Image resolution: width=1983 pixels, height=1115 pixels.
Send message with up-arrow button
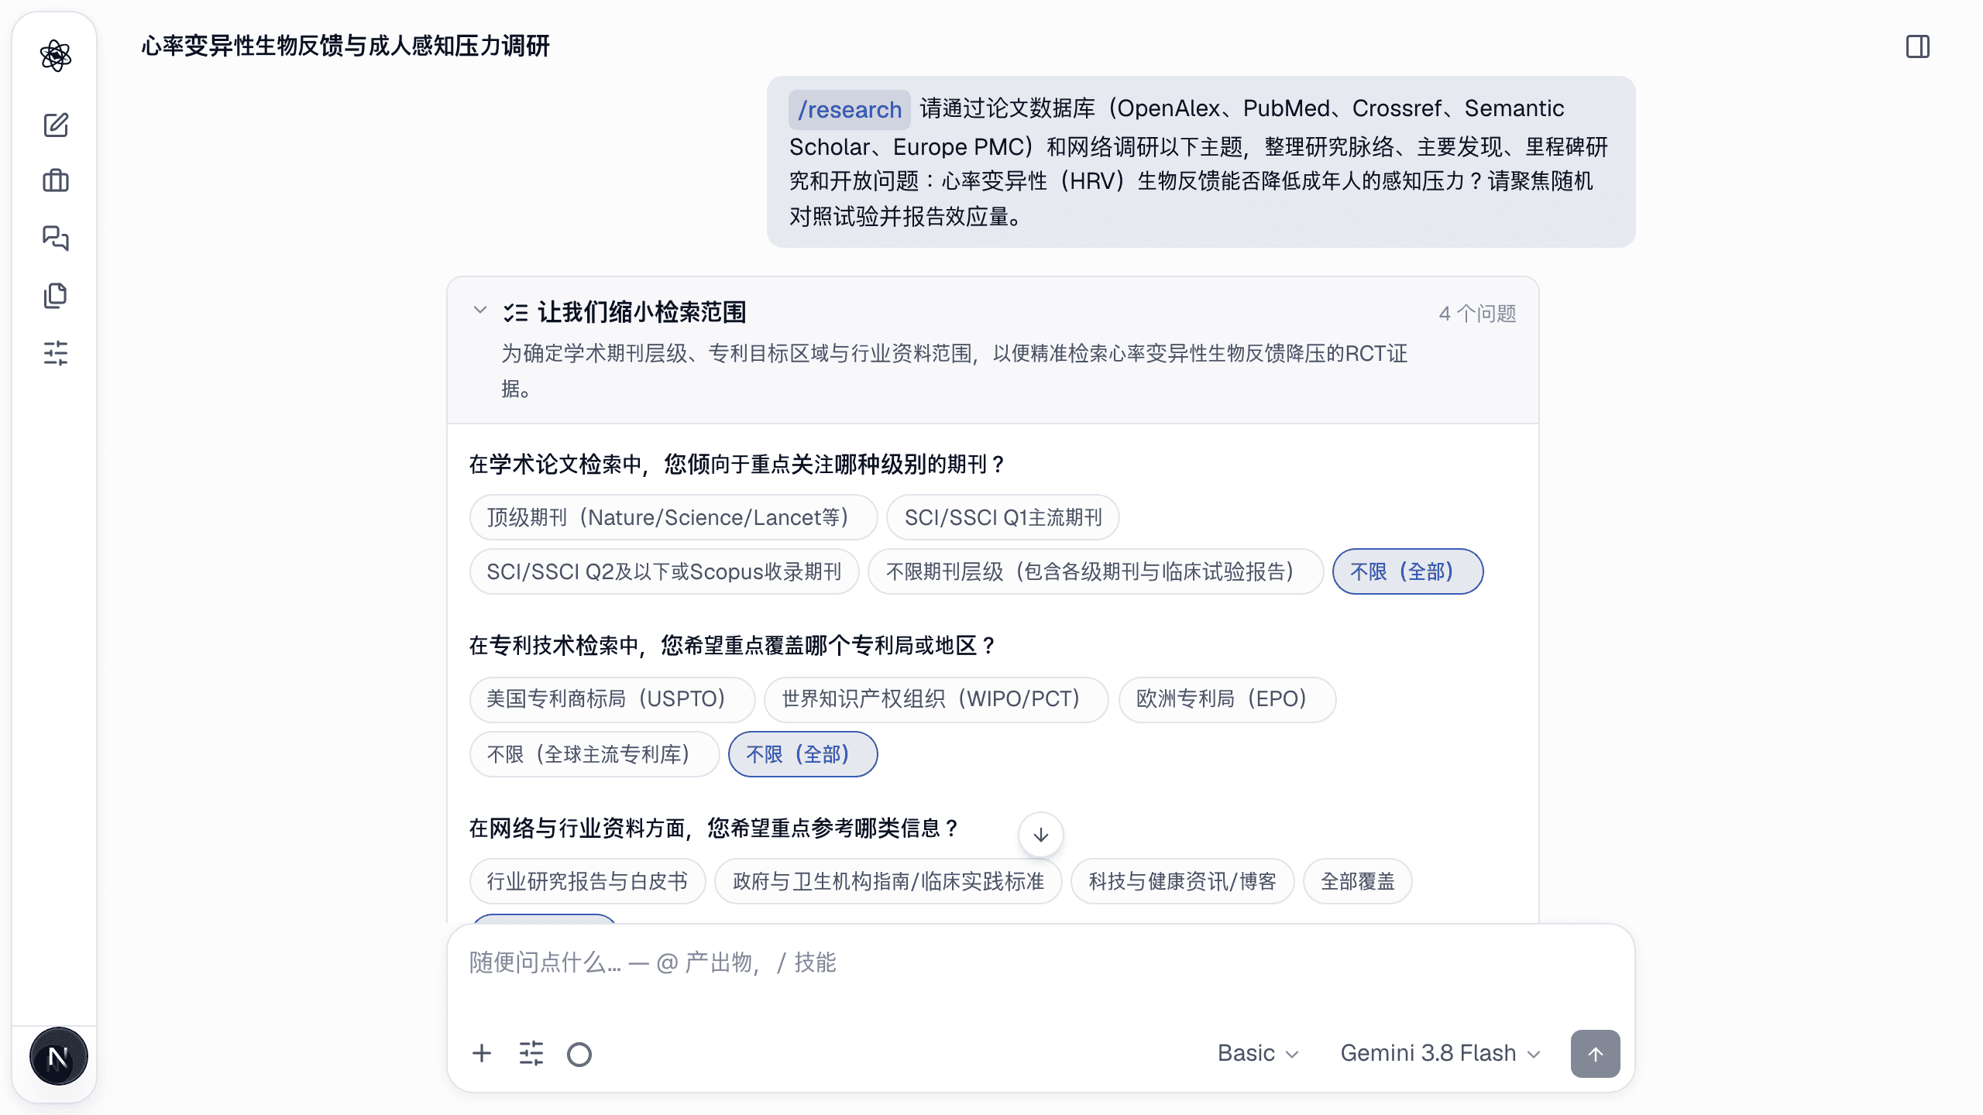click(x=1595, y=1053)
